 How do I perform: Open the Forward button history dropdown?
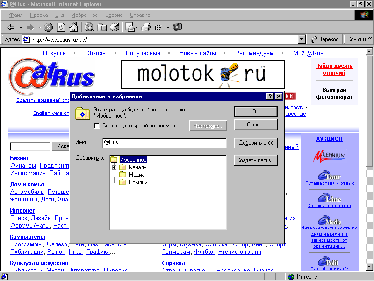point(40,28)
